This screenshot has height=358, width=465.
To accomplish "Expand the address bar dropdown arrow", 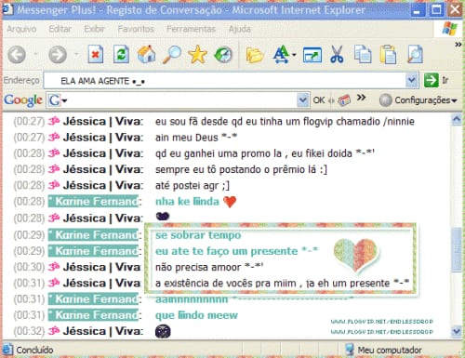I will point(412,80).
